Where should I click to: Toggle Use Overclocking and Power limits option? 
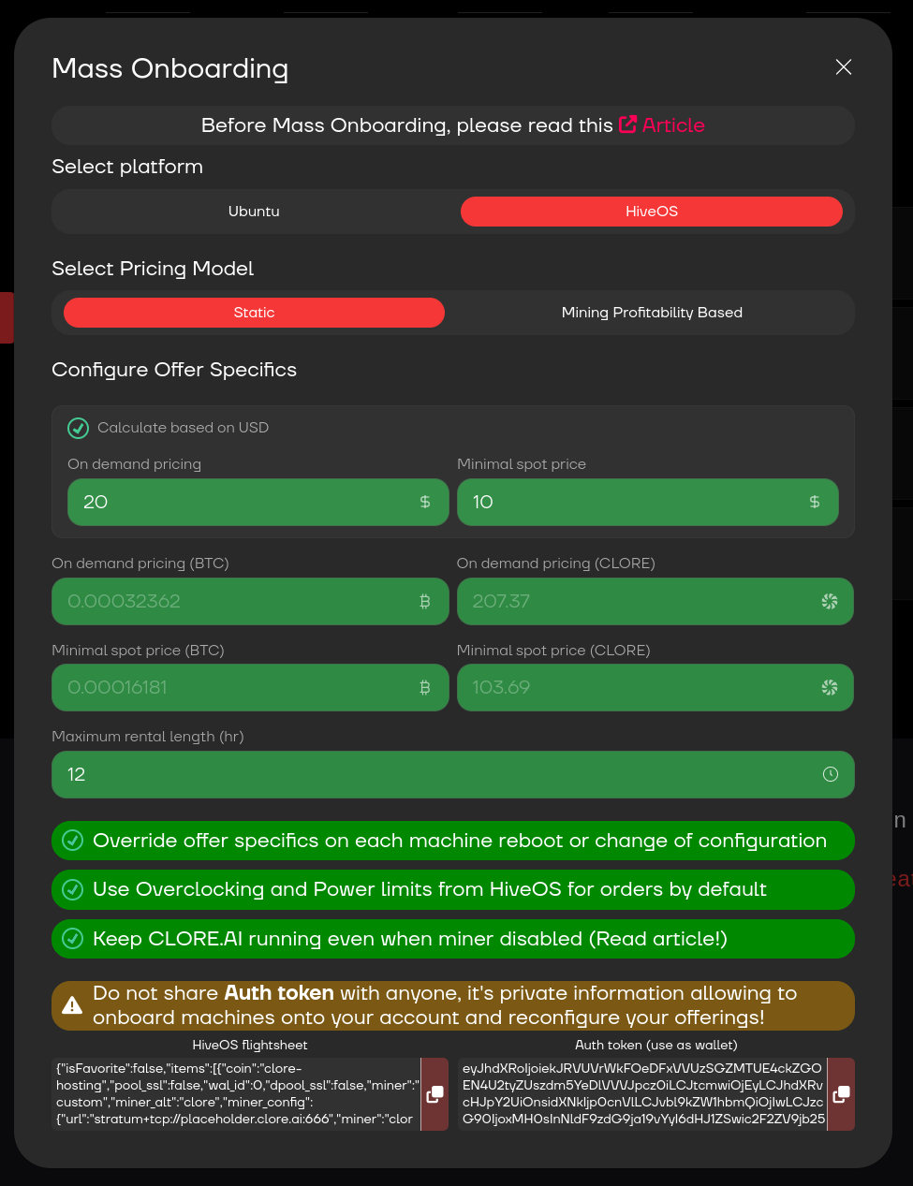click(x=73, y=889)
